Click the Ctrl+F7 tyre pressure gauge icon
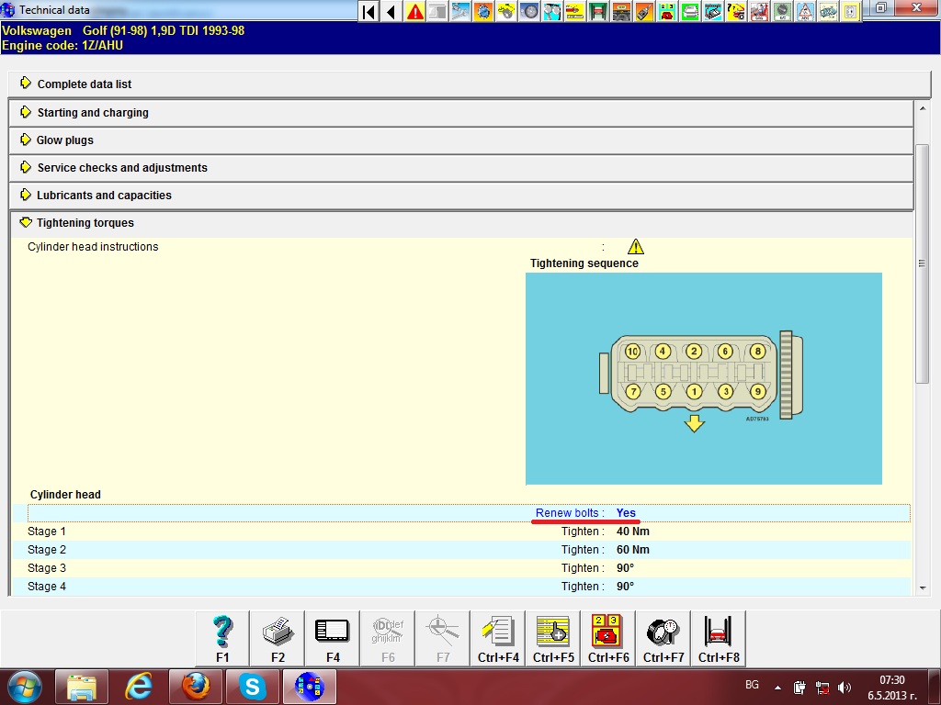The width and height of the screenshot is (941, 705). pos(663,638)
